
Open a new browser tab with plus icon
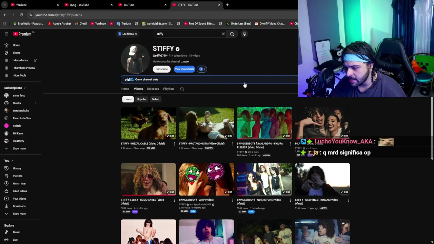click(x=227, y=5)
